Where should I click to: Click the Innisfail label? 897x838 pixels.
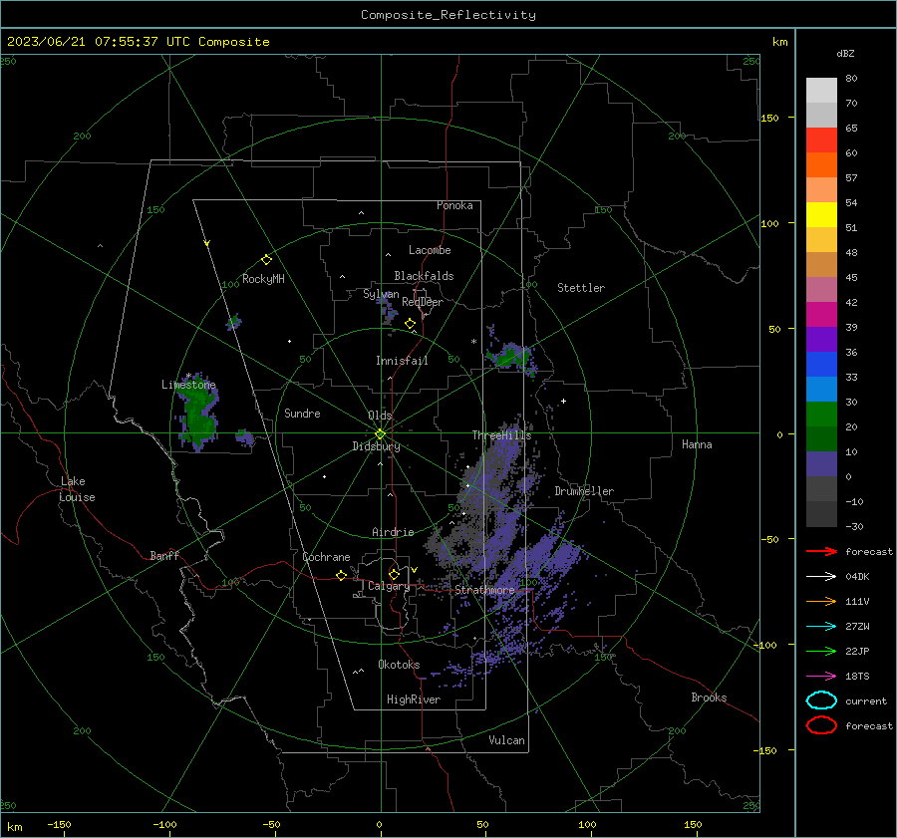point(402,361)
